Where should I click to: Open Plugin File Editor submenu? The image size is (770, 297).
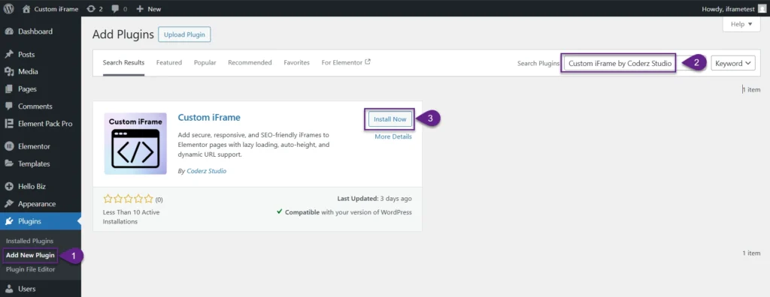tap(30, 269)
